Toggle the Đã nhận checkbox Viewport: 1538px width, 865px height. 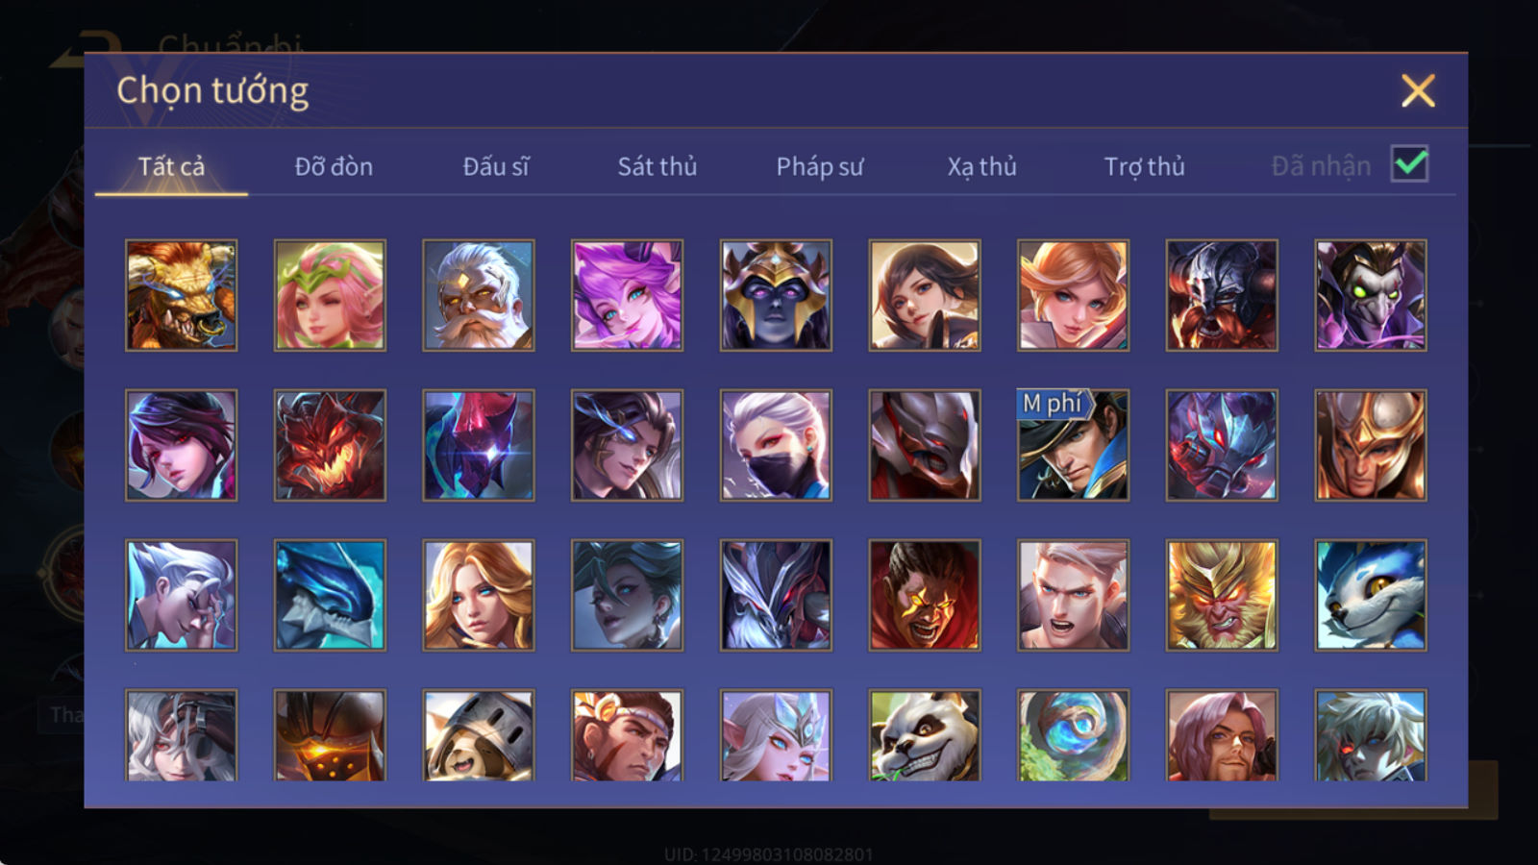(x=1409, y=164)
